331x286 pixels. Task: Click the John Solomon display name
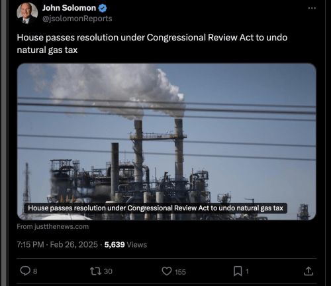point(69,8)
